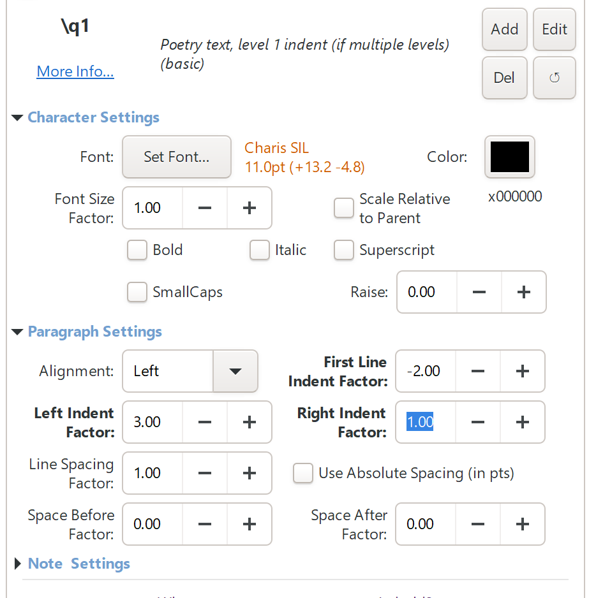Decrease the Space Before Factor
The height and width of the screenshot is (598, 589).
tap(204, 524)
